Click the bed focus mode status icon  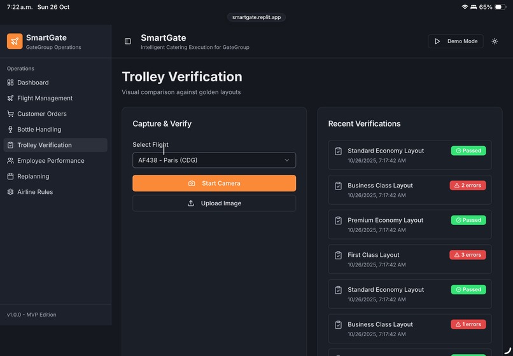474,7
